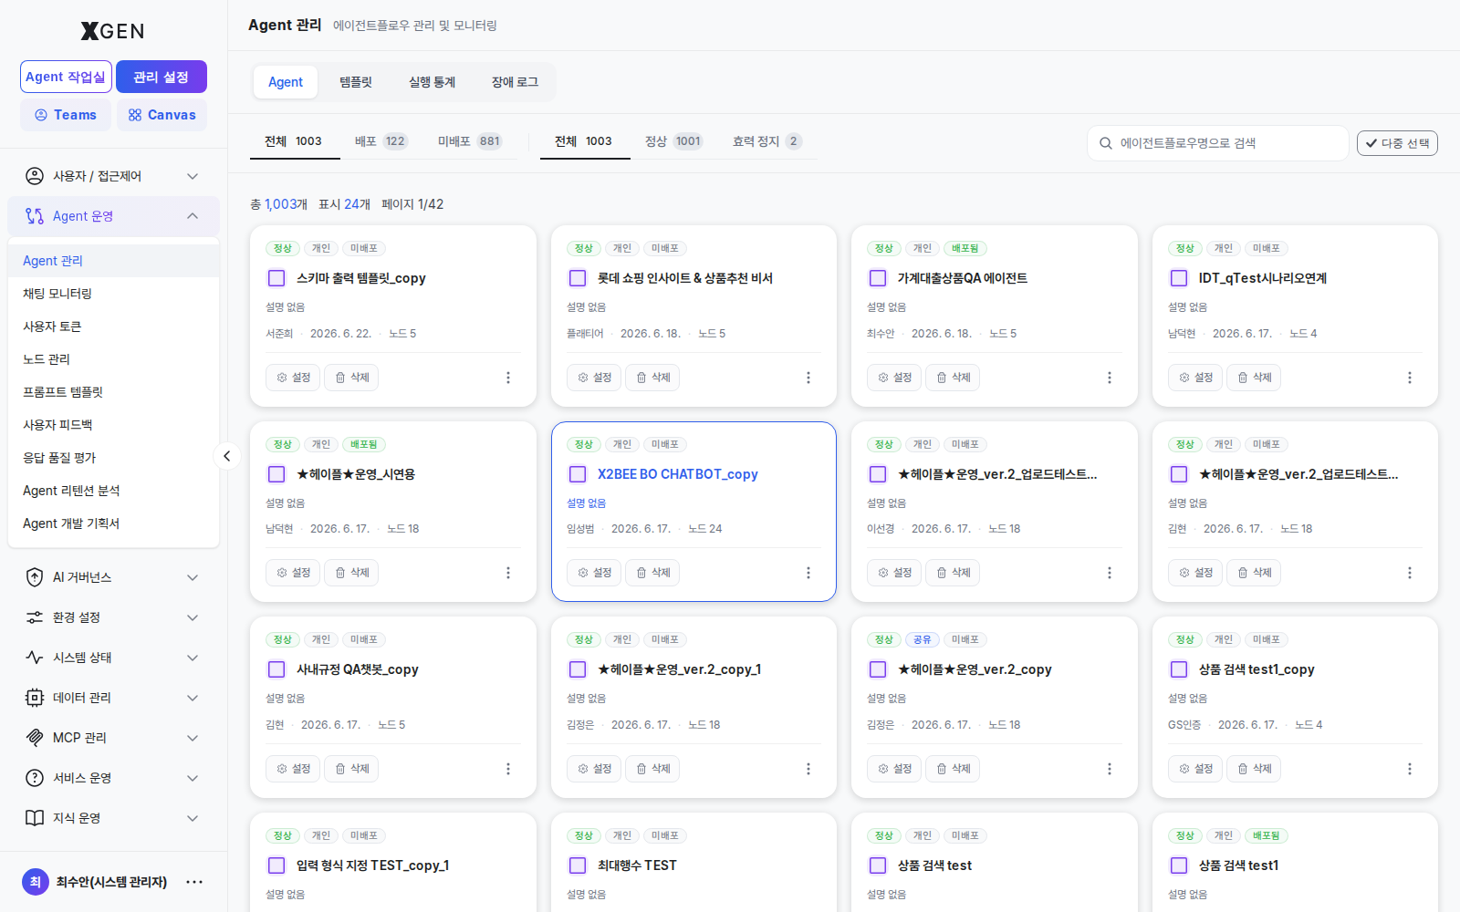Check the 상품 검색 test1_copy checkbox

point(1179,669)
